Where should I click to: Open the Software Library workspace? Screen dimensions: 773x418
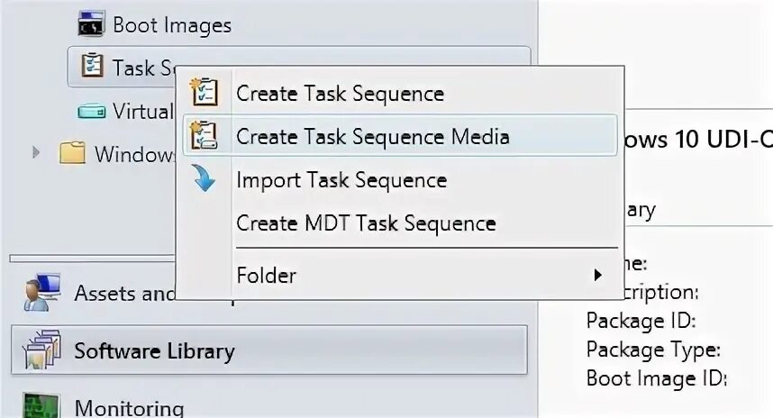point(154,350)
